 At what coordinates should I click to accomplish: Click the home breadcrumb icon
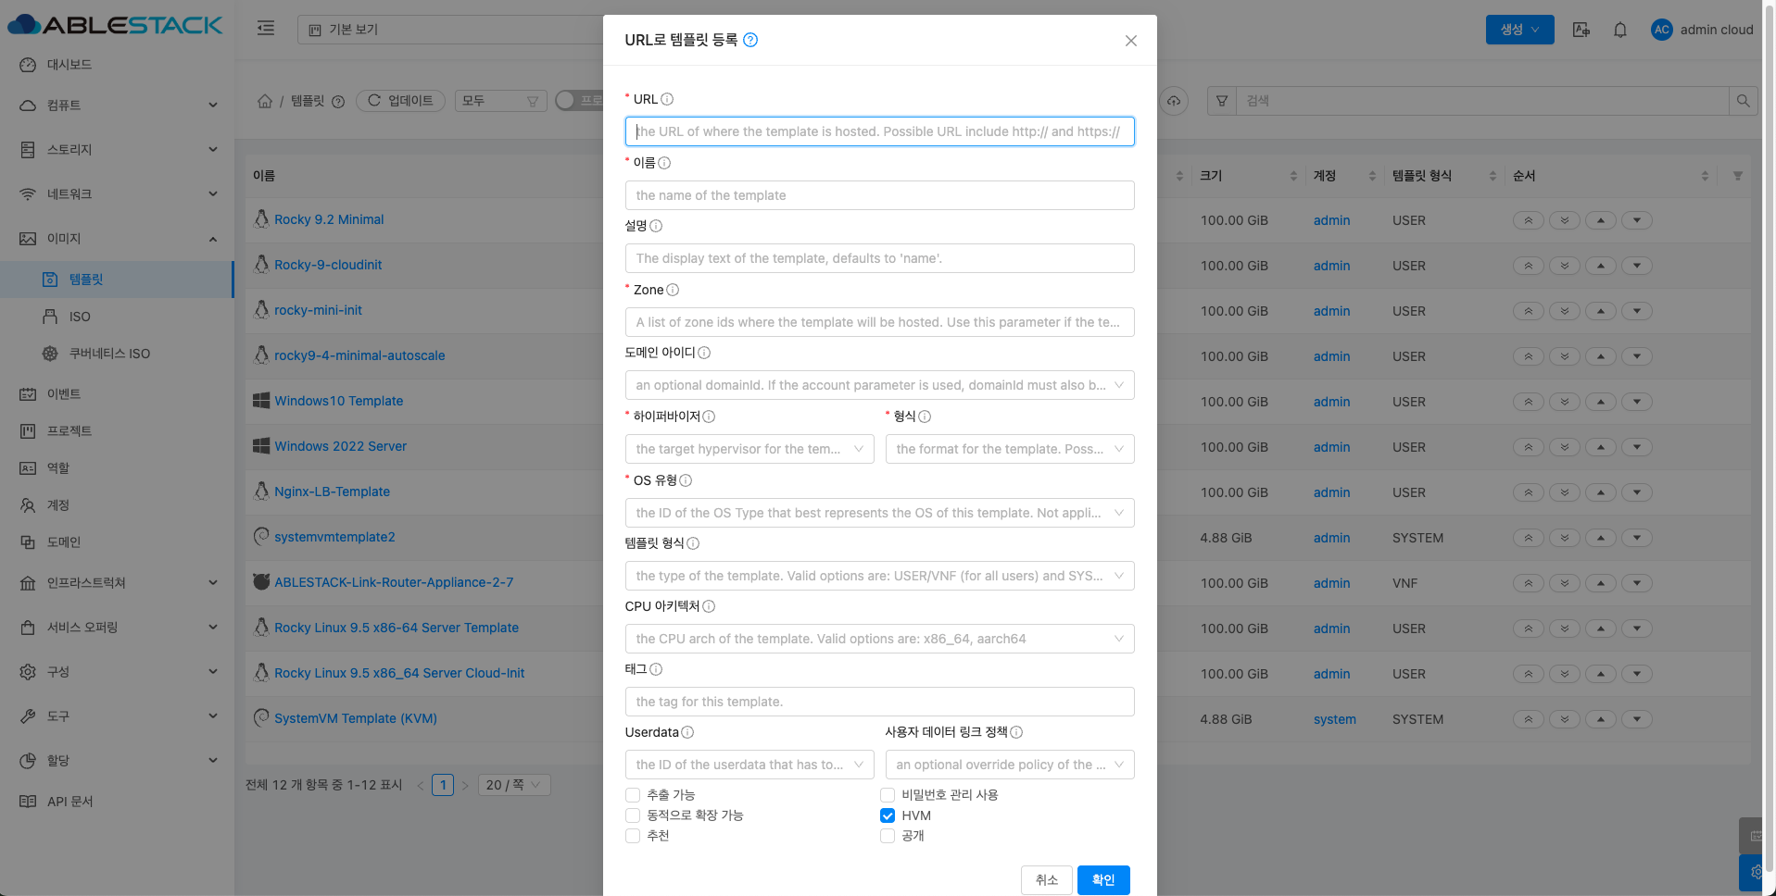(x=265, y=101)
